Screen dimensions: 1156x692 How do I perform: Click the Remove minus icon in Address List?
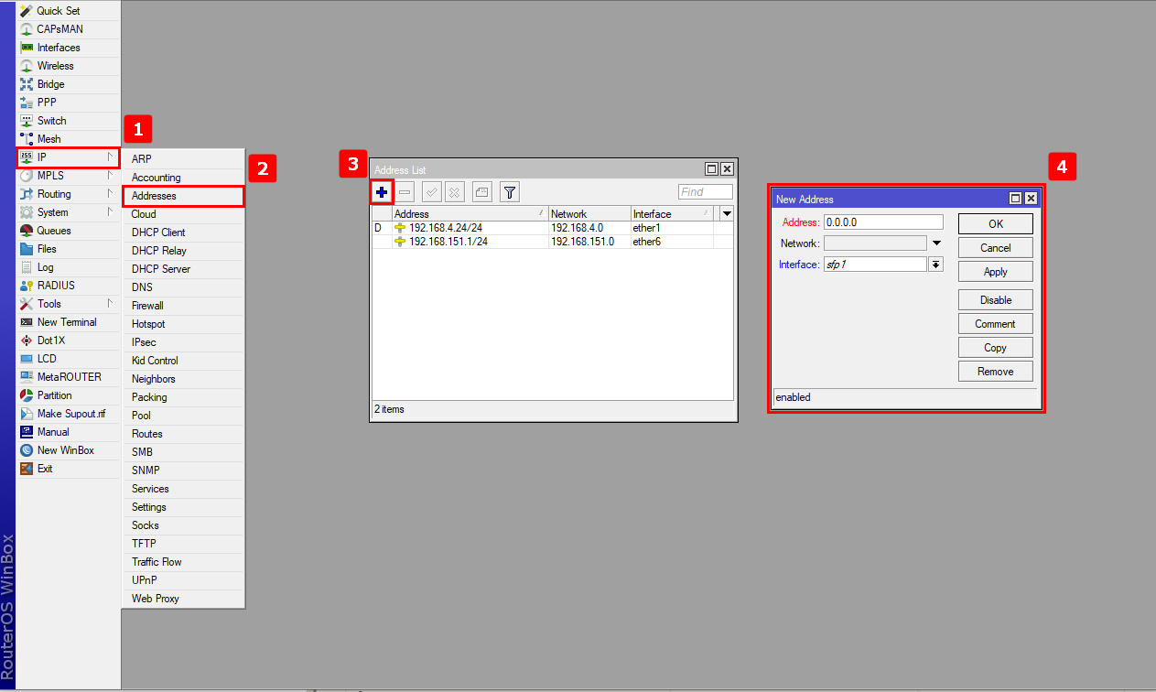coord(405,192)
